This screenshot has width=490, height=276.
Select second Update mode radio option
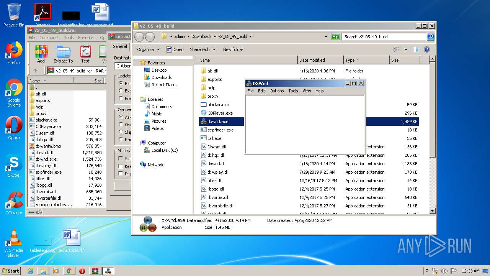coord(121,91)
